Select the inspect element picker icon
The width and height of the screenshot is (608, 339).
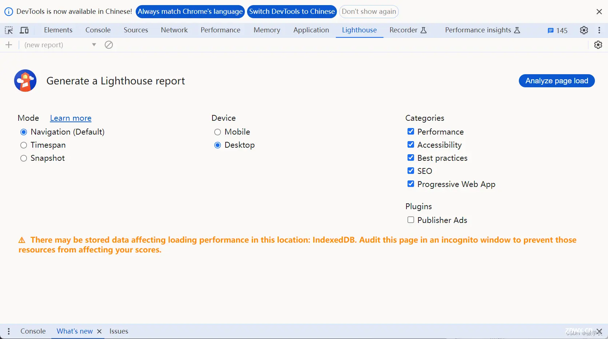tap(9, 30)
